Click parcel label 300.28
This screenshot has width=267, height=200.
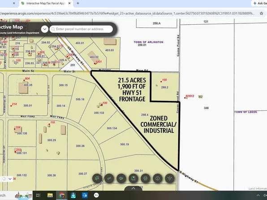coord(80,146)
